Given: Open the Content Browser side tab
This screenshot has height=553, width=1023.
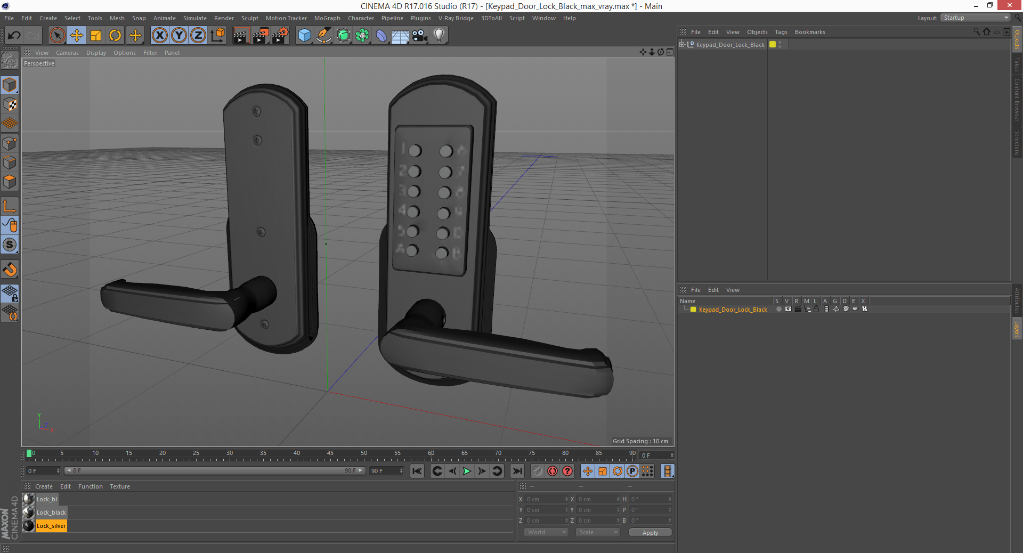Looking at the screenshot, I should click(x=1017, y=100).
